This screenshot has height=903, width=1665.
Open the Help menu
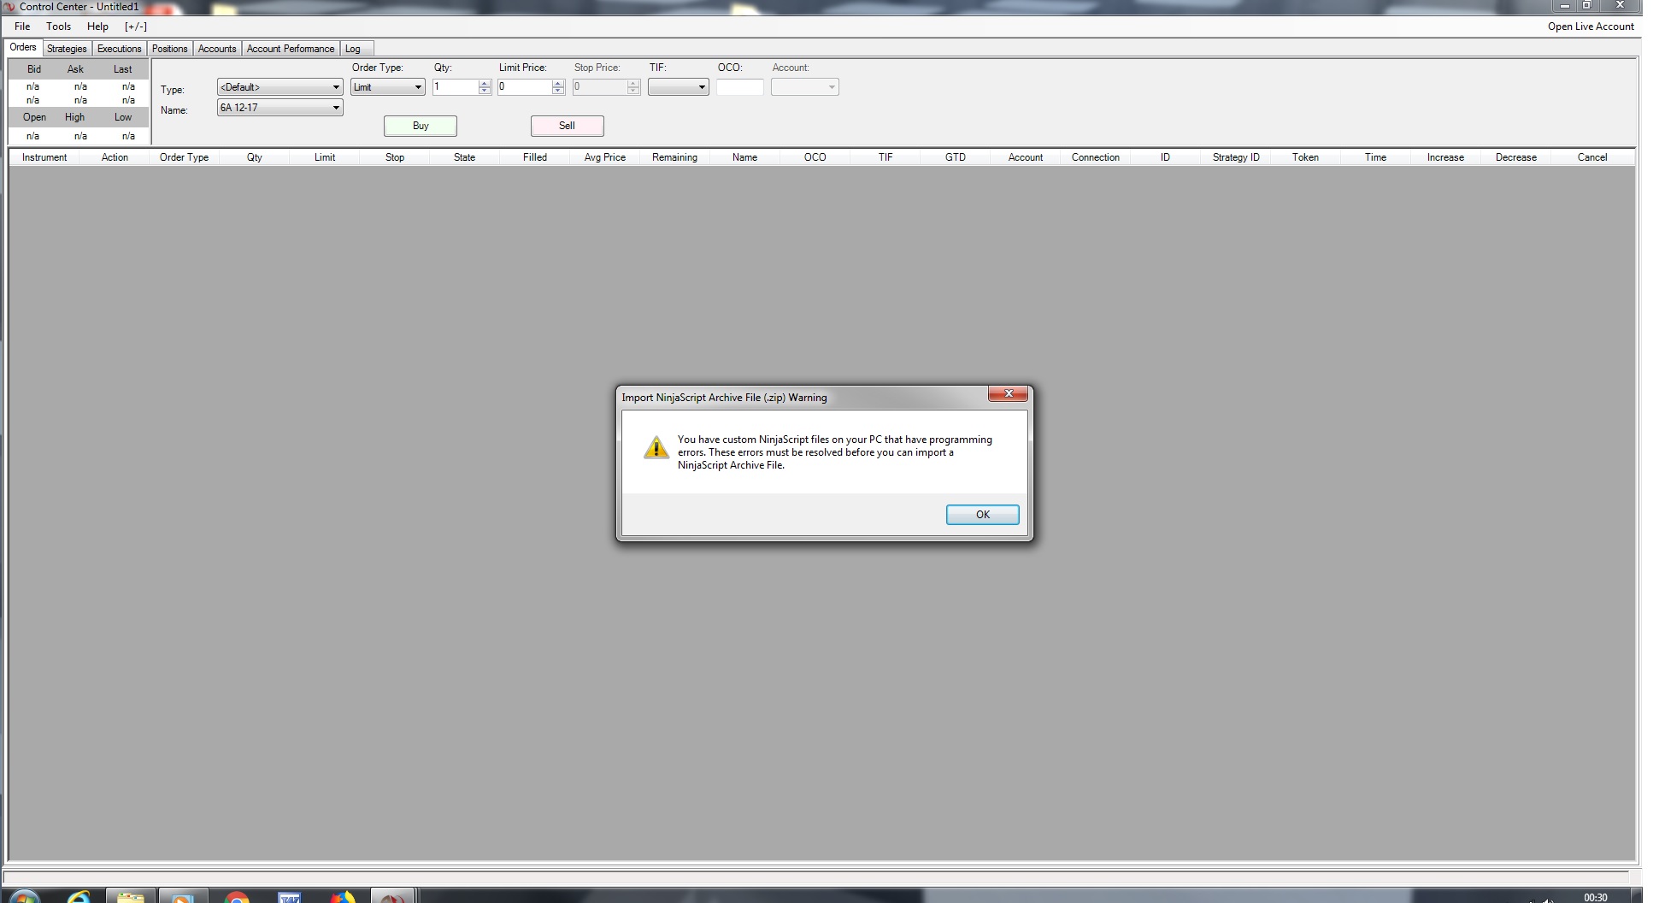[x=97, y=27]
